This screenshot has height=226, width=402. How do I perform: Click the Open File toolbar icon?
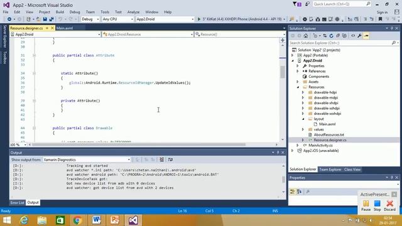point(38,19)
